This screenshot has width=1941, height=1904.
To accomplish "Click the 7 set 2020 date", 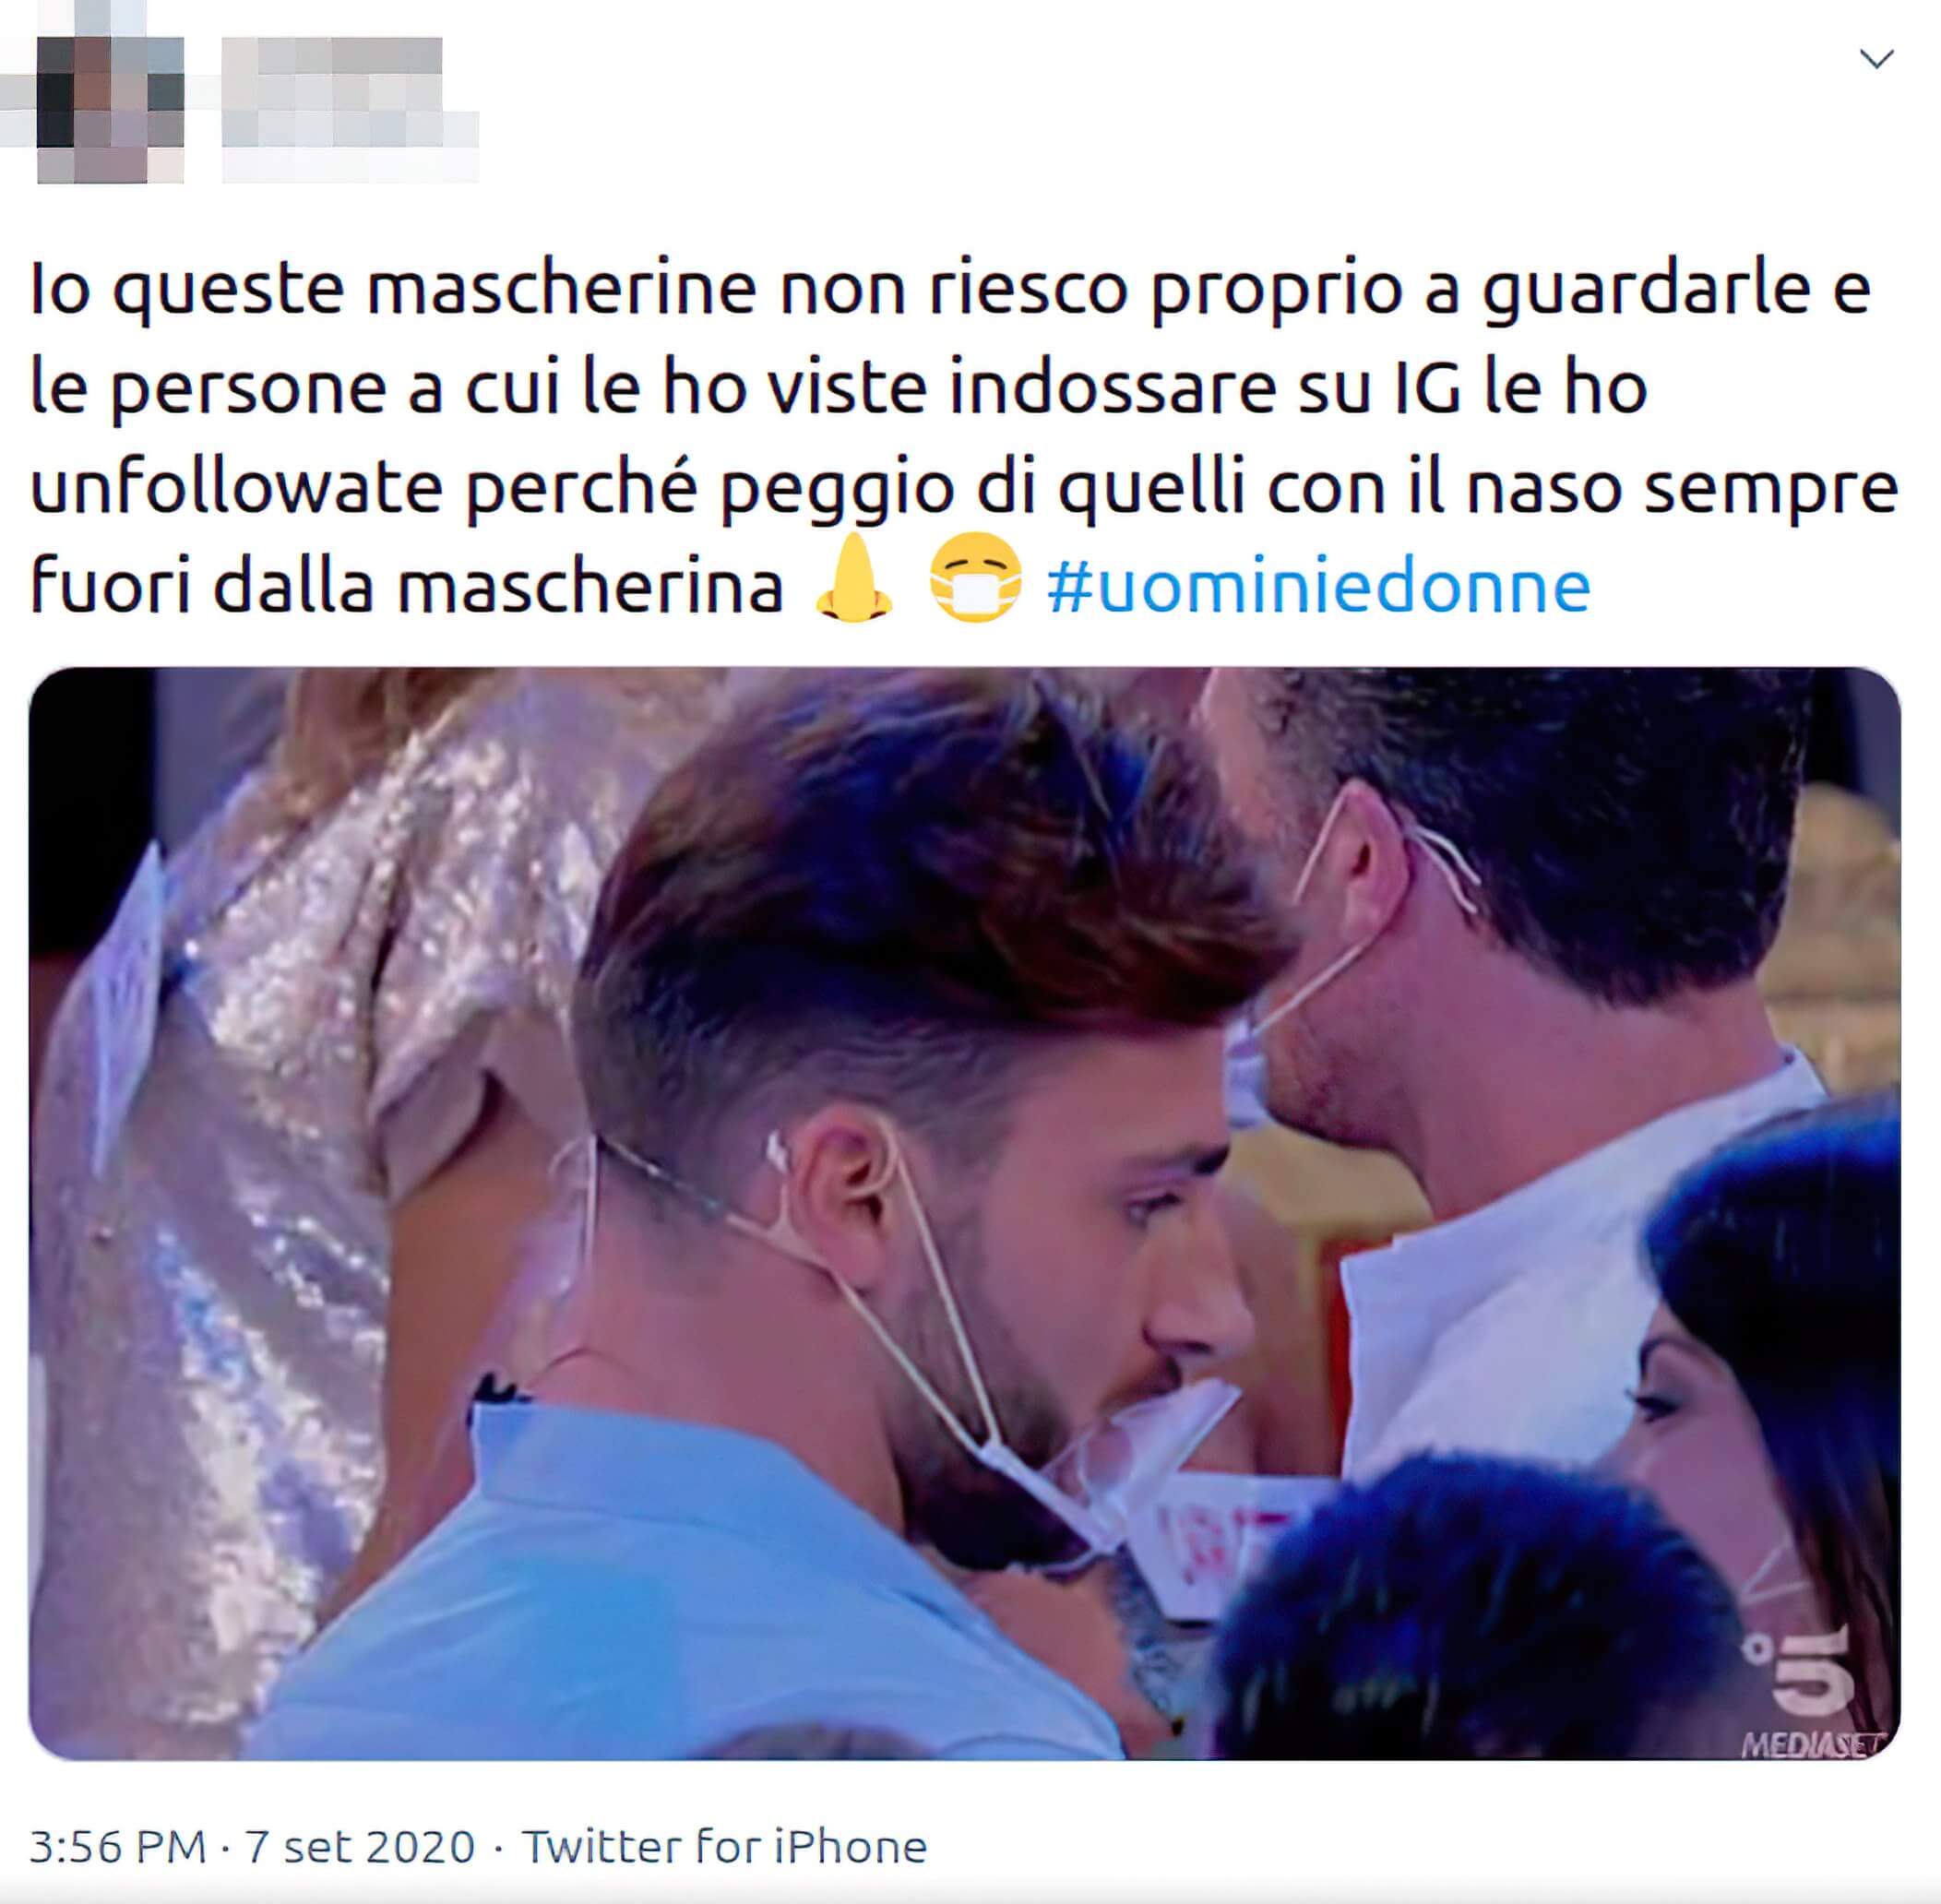I will [360, 1846].
